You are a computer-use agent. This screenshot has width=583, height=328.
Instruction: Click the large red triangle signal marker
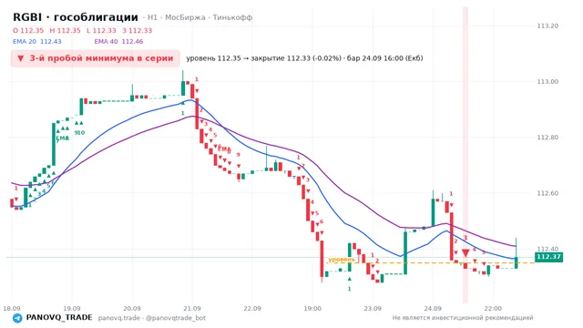pyautogui.click(x=465, y=253)
